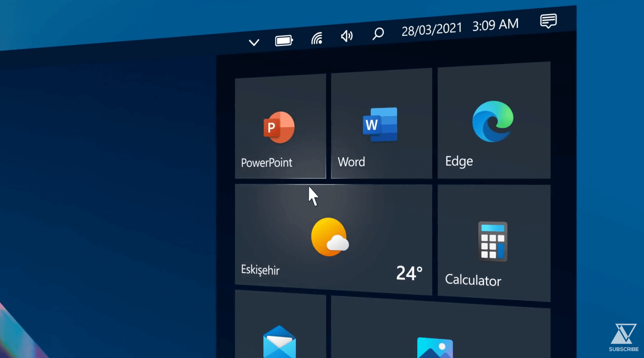This screenshot has height=358, width=644.
Task: Open the notification center icon
Action: pyautogui.click(x=549, y=21)
